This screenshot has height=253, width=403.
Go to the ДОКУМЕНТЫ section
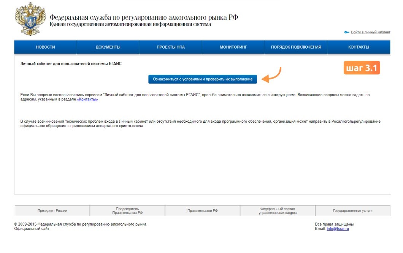108,47
